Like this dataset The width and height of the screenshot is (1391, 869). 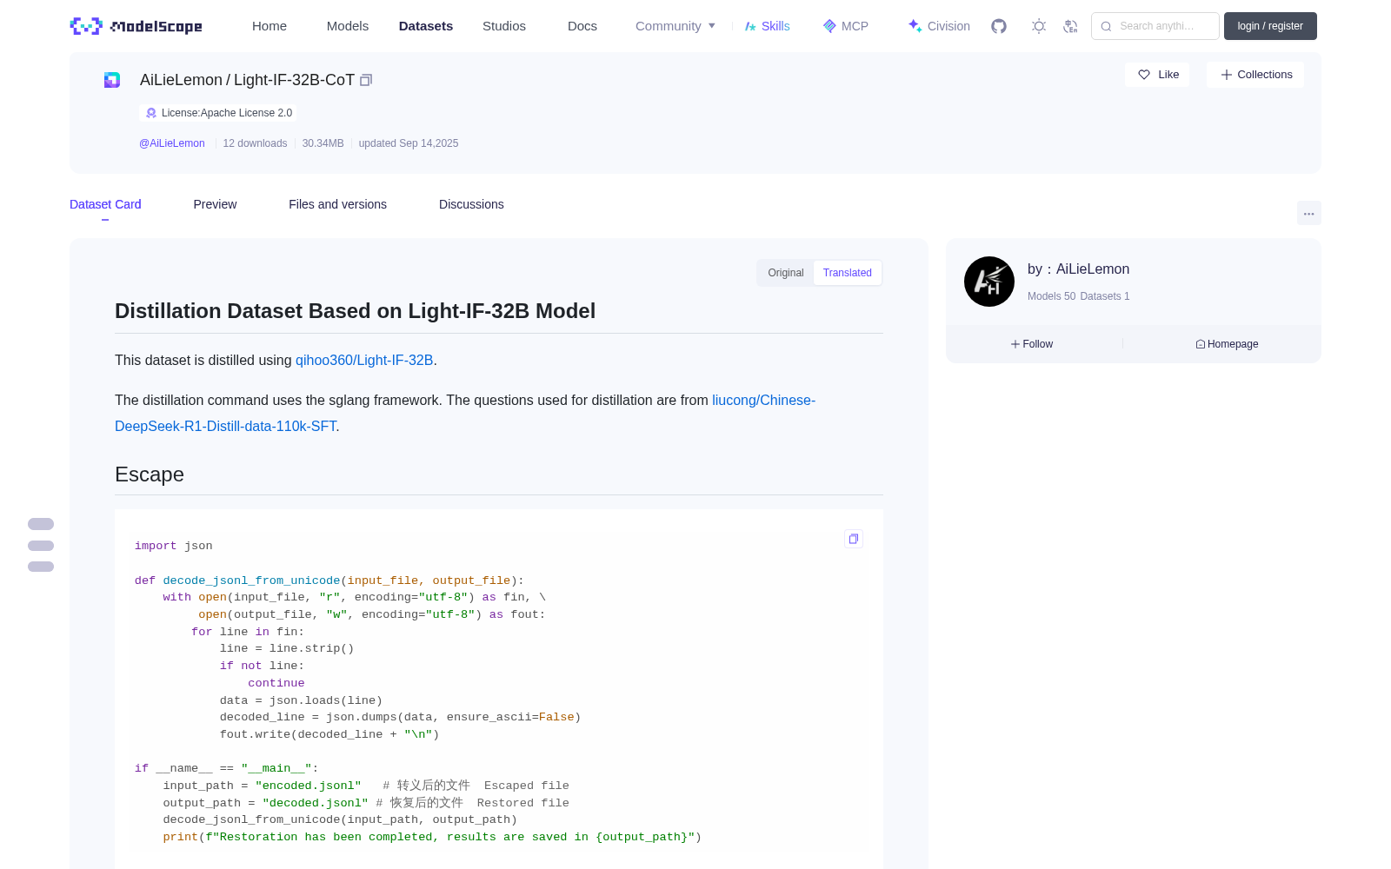(x=1157, y=75)
